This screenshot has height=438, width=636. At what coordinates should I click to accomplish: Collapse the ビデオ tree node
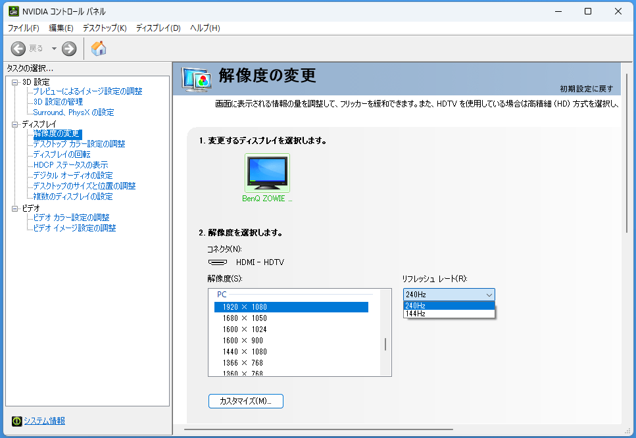pyautogui.click(x=15, y=208)
